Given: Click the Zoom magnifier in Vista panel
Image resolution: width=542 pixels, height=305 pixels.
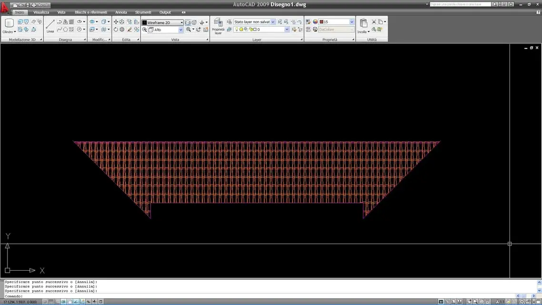Looking at the screenshot, I should [189, 30].
